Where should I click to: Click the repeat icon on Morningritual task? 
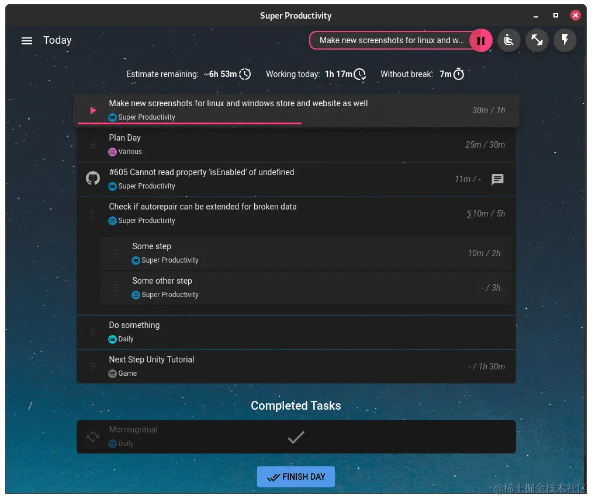click(93, 437)
